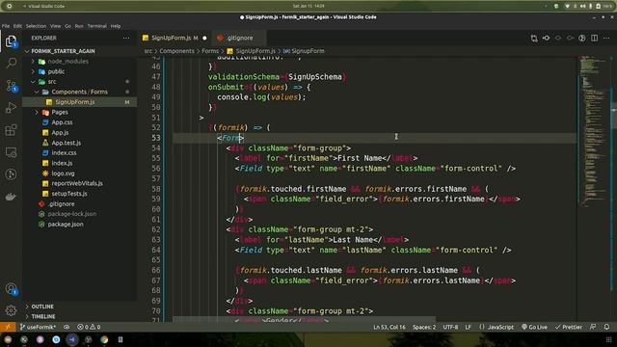
Task: Open the Extensions view
Action: [11, 130]
